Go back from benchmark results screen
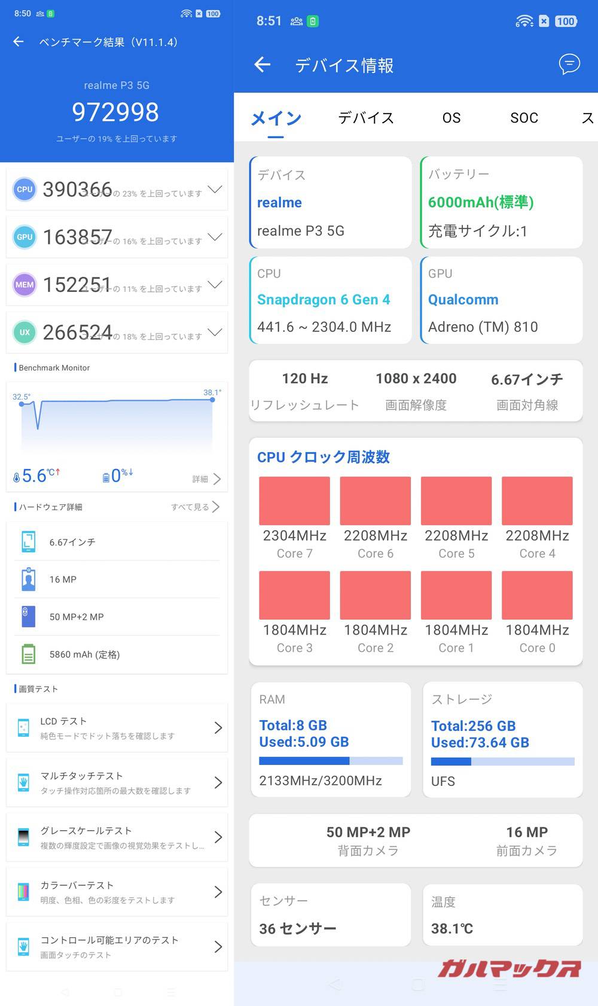Screen dimensions: 598x1006 click(x=19, y=42)
